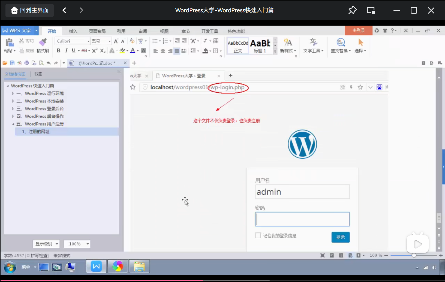Click the print icon in quick toolbar

[x=27, y=63]
